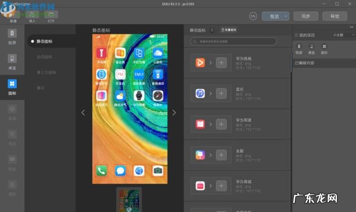Click the info icon beside 静态图标 header
Image resolution: width=356 pixels, height=212 pixels.
(x=212, y=30)
